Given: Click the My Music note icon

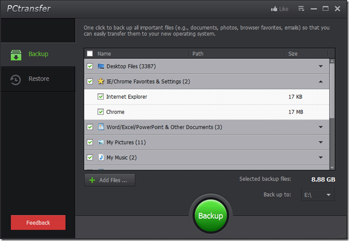Looking at the screenshot, I should [101, 157].
